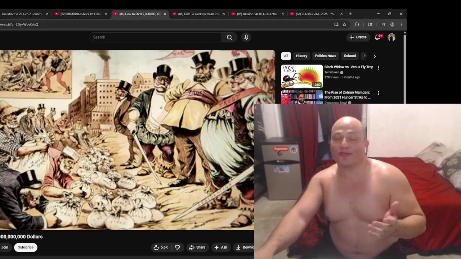Close the Ukraine SACRIFICED tab
461x259 pixels.
(282, 14)
